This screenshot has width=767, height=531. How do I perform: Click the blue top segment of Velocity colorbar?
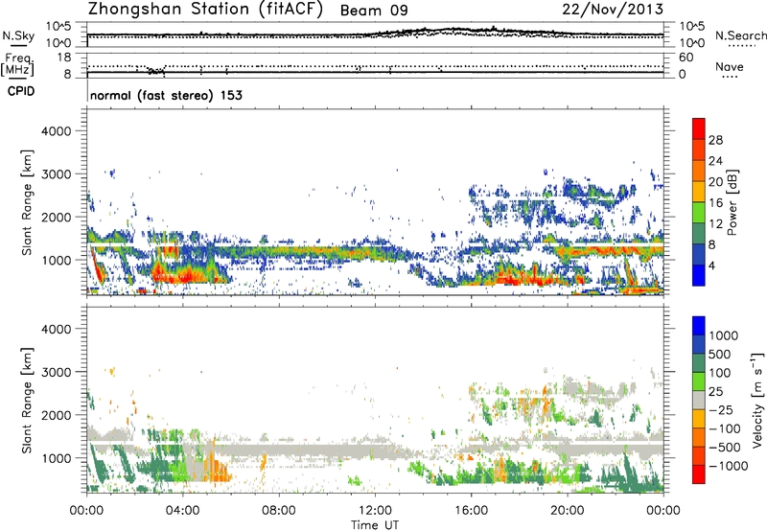coord(699,326)
